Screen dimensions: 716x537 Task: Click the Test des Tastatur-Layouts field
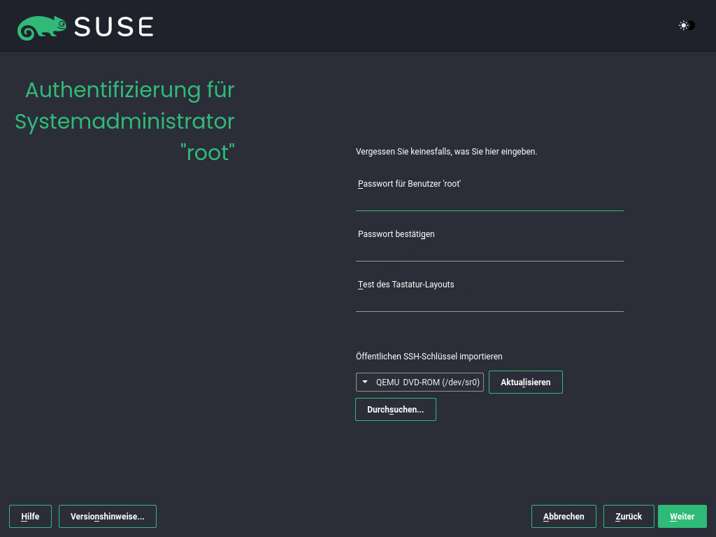[x=489, y=302]
